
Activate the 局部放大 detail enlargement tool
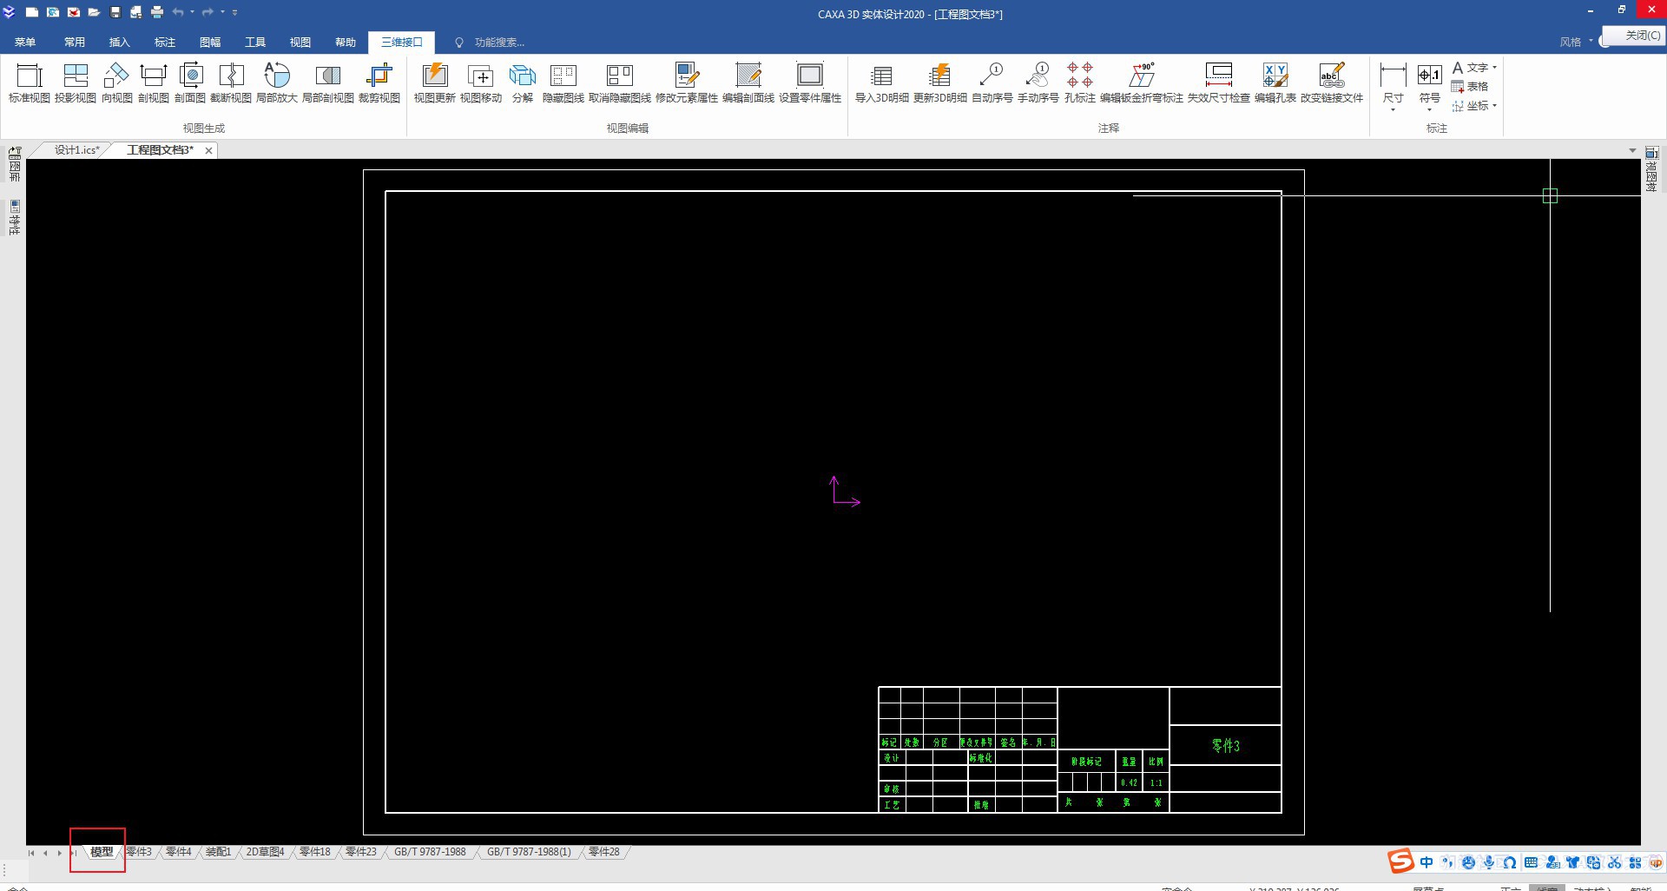click(276, 82)
